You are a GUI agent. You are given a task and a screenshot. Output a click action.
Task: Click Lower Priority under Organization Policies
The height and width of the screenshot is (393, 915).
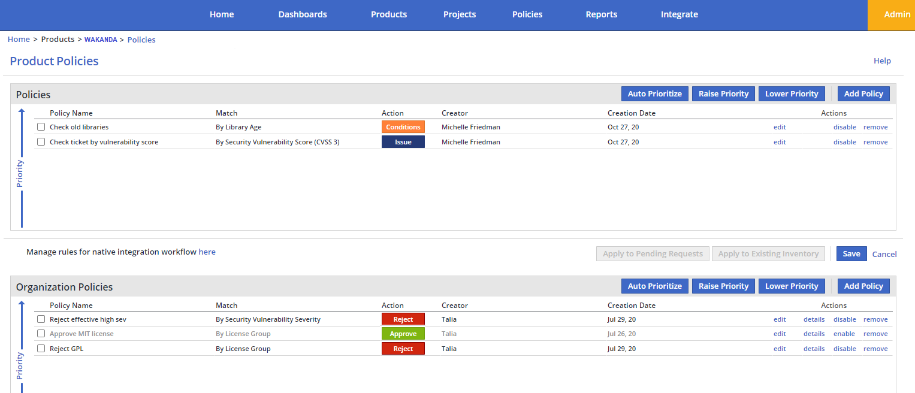pos(791,286)
